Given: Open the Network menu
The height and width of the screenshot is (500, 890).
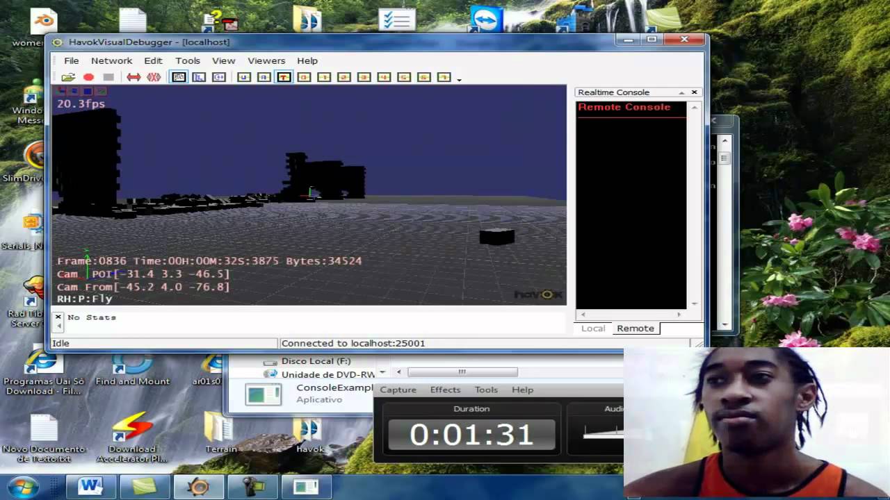Looking at the screenshot, I should click(111, 61).
